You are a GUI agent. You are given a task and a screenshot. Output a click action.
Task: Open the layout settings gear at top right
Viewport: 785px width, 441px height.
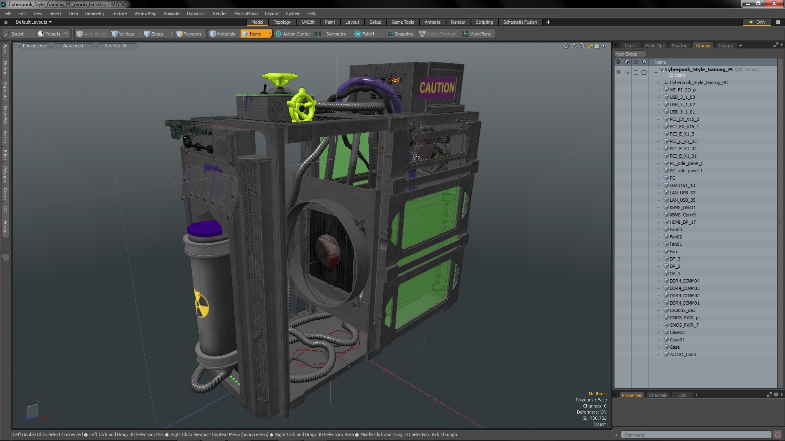click(778, 22)
